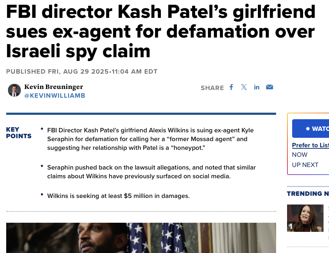Click Kevin Breuninger's author avatar
This screenshot has height=253, width=329.
pyautogui.click(x=15, y=90)
